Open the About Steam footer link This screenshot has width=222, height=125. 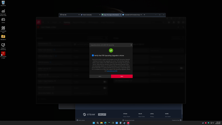pyautogui.click(x=127, y=117)
